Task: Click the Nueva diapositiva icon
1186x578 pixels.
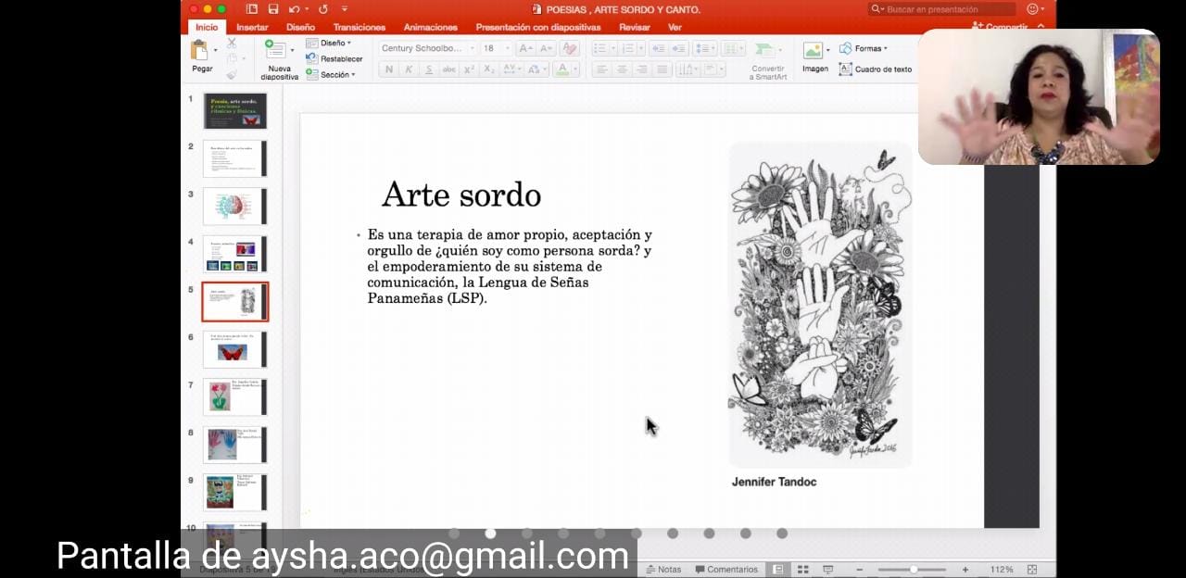Action: pyautogui.click(x=275, y=50)
